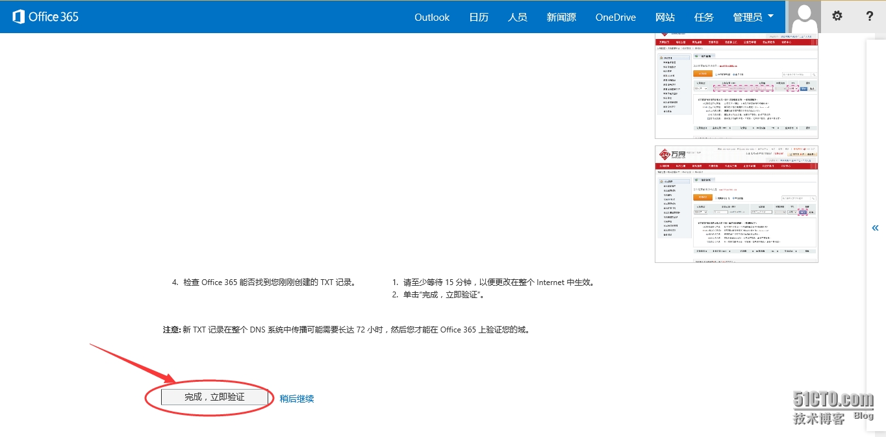Click the user profile avatar
This screenshot has height=437, width=886.
pos(804,17)
